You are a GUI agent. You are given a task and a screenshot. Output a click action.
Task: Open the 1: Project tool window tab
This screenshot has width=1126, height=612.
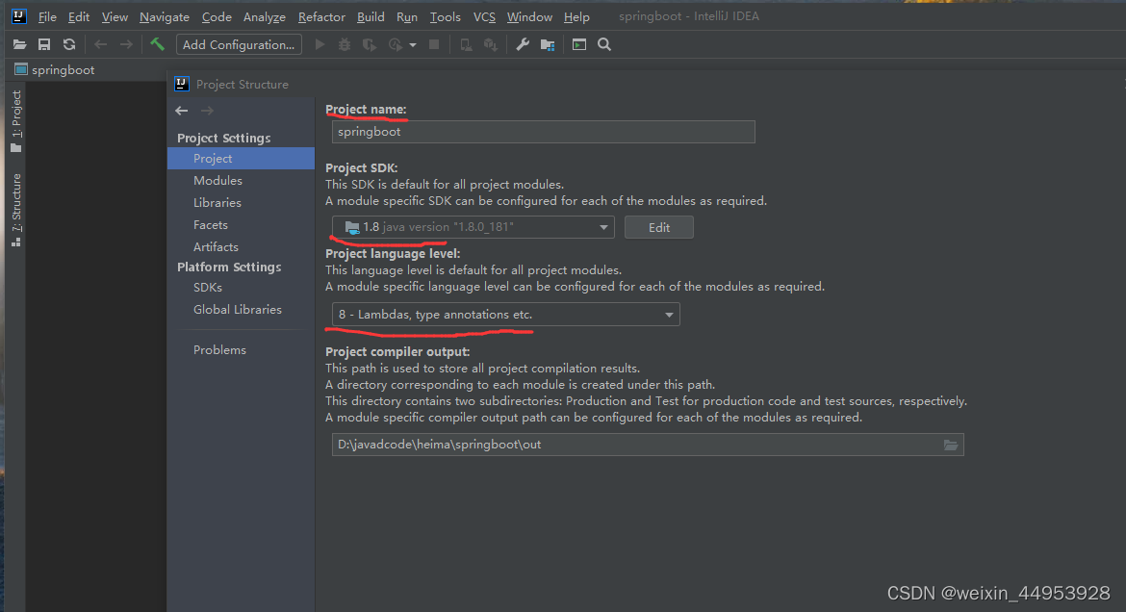pos(15,121)
